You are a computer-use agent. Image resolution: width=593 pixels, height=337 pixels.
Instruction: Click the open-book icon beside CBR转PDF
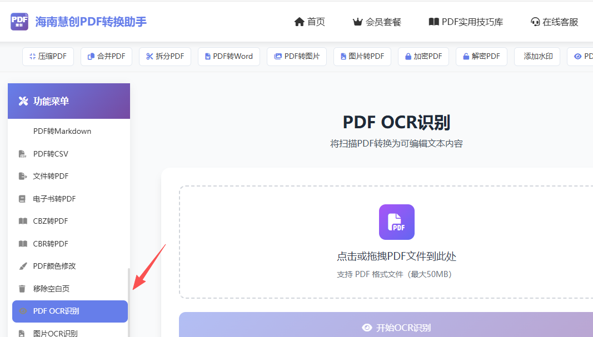[23, 244]
